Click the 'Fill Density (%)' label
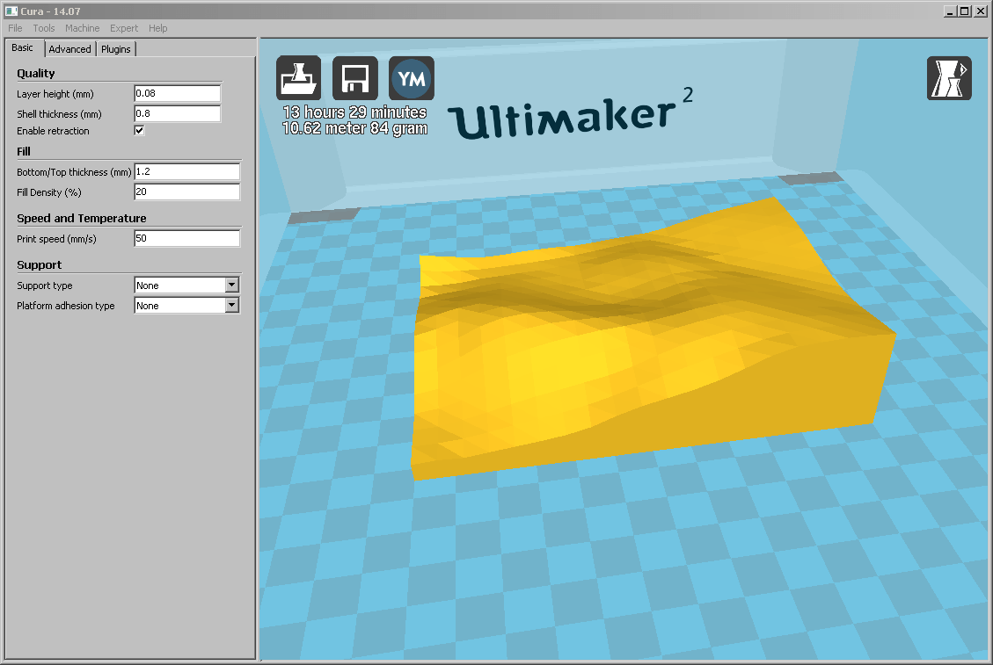The height and width of the screenshot is (665, 993). [x=48, y=192]
